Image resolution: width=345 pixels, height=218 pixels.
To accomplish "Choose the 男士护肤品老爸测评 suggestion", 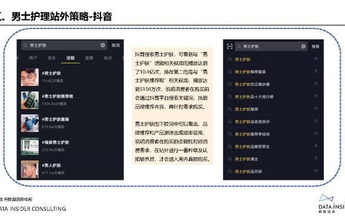I will coord(252,122).
